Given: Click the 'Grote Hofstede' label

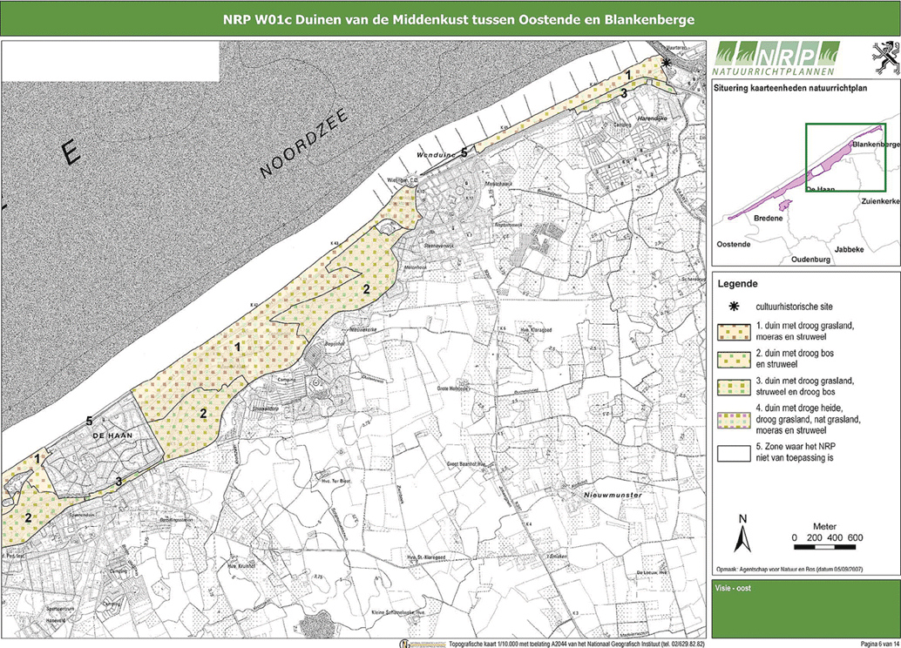Looking at the screenshot, I should (453, 388).
